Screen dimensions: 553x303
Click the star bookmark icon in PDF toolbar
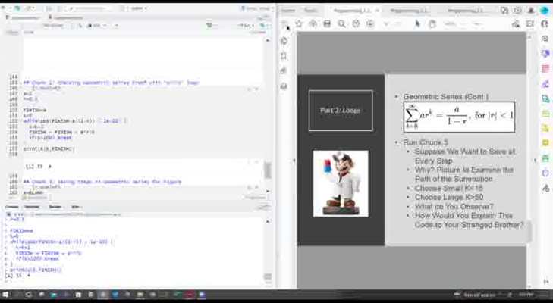(x=298, y=23)
